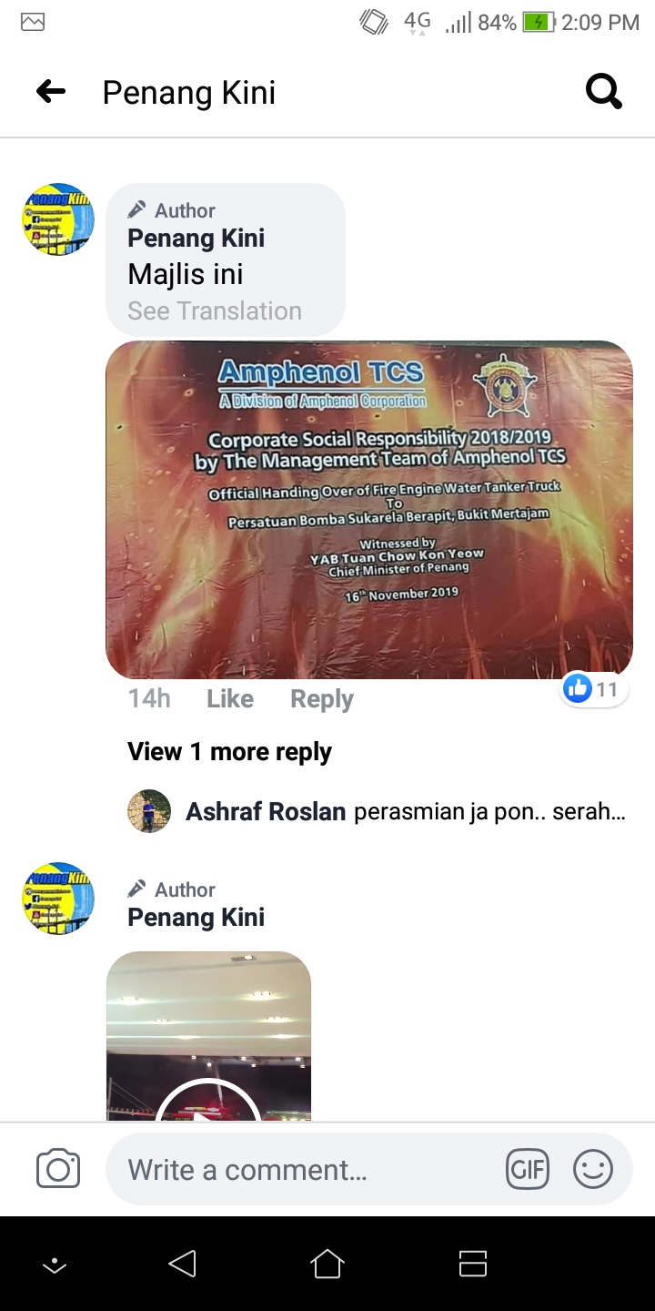View the 11 like reactions
This screenshot has height=1311, width=655.
pos(593,689)
